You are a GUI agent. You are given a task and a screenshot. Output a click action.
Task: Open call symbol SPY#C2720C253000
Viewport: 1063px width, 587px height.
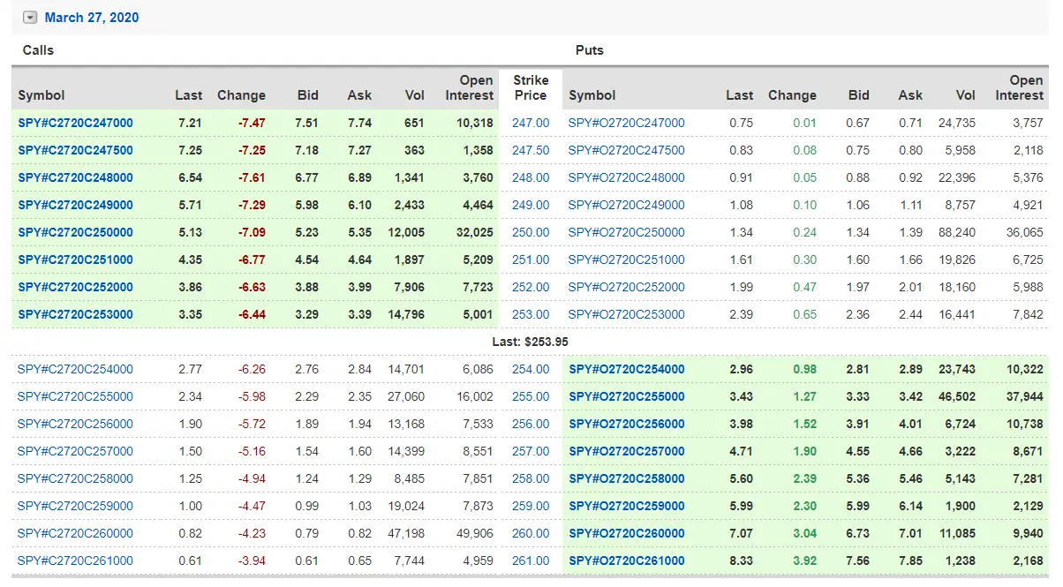pyautogui.click(x=76, y=314)
